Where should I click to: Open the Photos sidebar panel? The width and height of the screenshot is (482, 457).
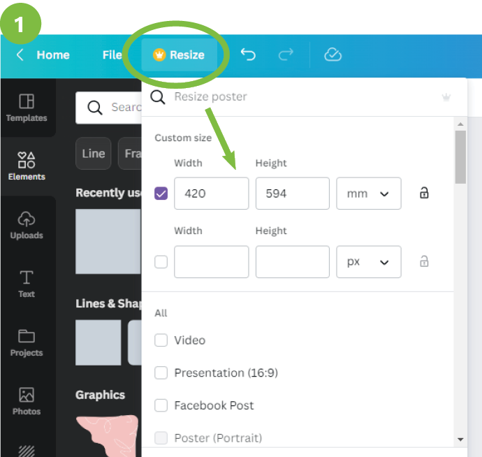click(27, 401)
